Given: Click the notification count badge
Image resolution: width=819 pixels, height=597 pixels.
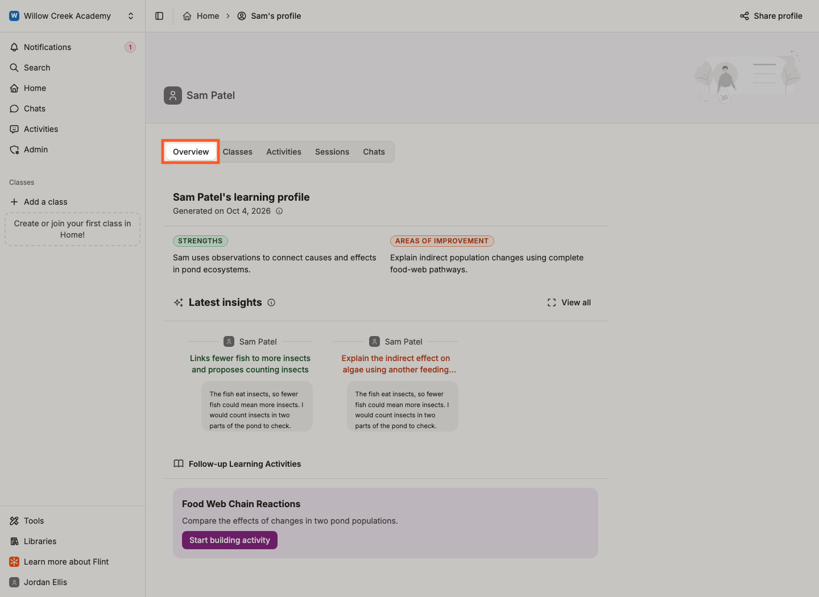Looking at the screenshot, I should coord(130,47).
